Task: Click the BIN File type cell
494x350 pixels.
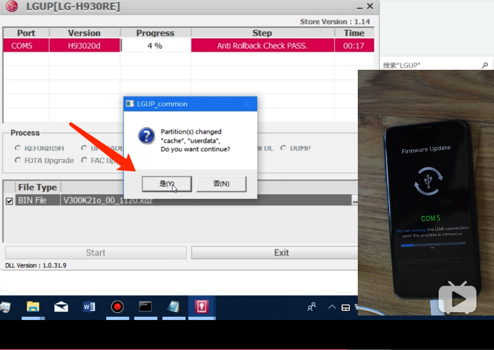Action: click(x=38, y=200)
